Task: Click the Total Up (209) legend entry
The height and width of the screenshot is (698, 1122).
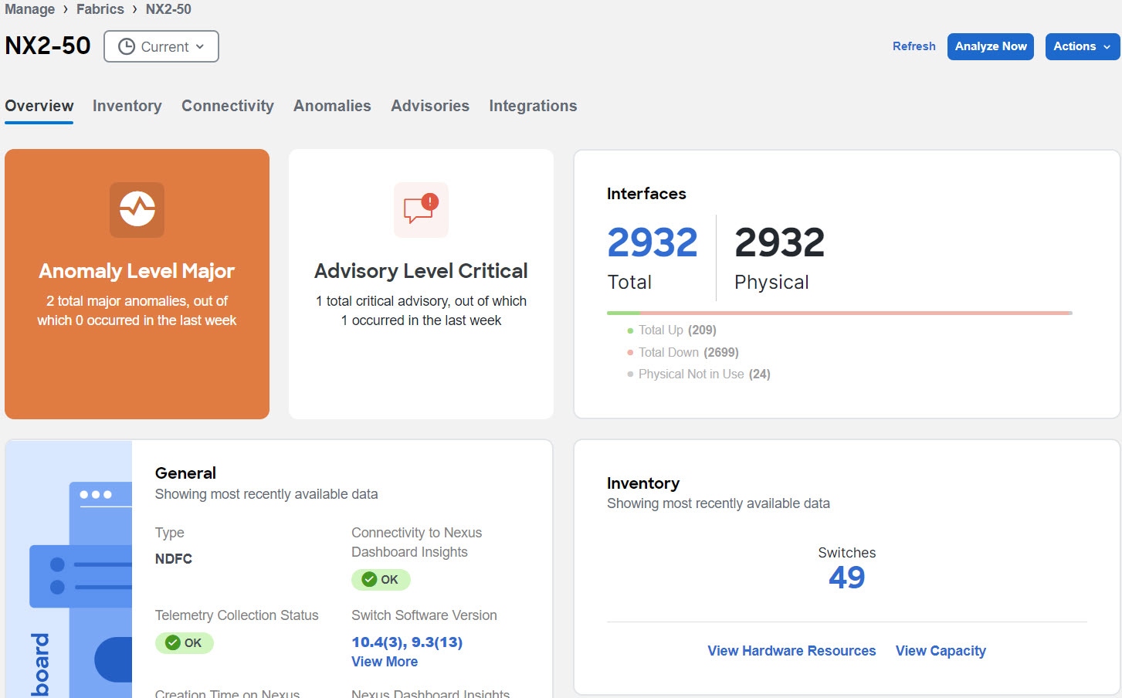Action: (x=672, y=330)
